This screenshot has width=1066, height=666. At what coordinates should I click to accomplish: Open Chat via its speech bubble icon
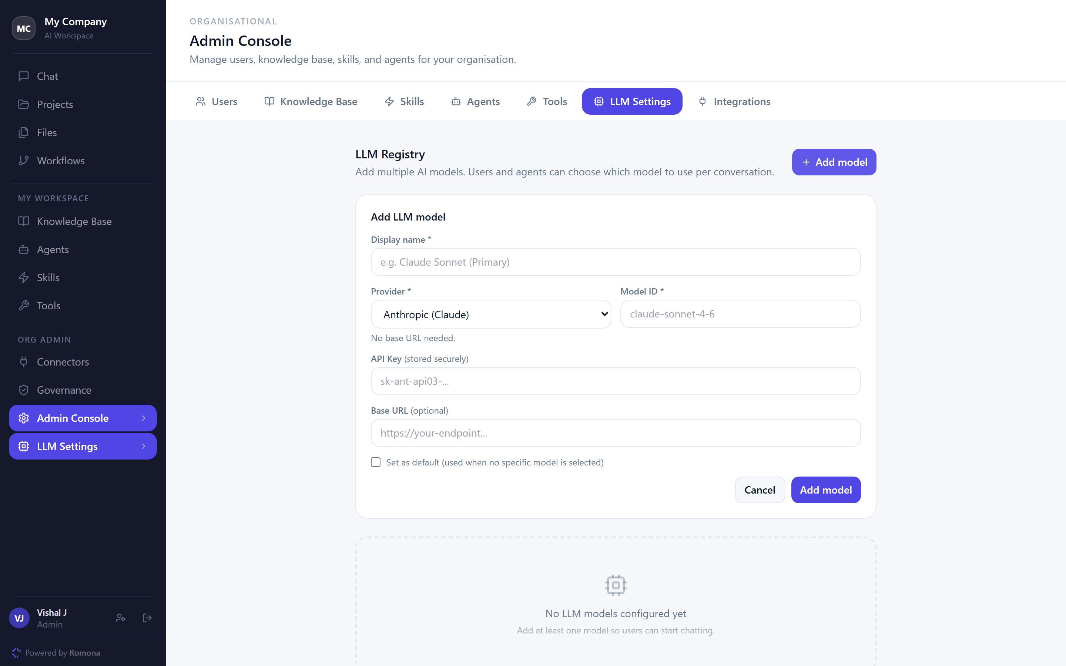coord(24,76)
